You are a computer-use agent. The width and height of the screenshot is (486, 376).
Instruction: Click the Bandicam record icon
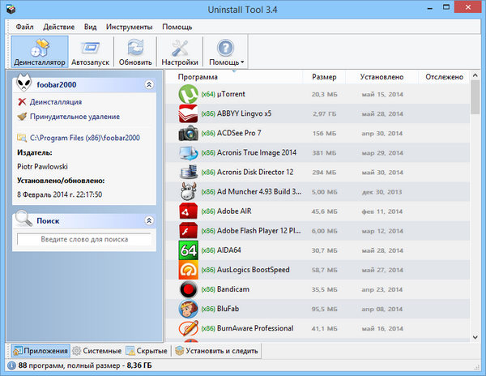pyautogui.click(x=188, y=289)
